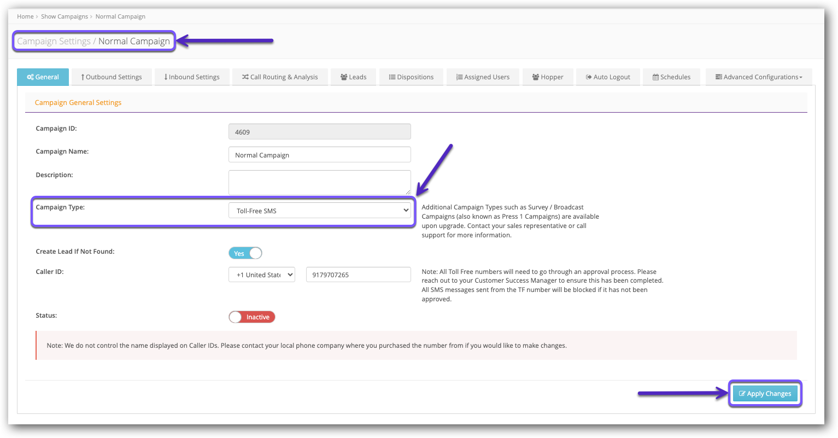Click edit icon on Apply Changes
Viewport: 838px width, 438px height.
[x=742, y=394]
